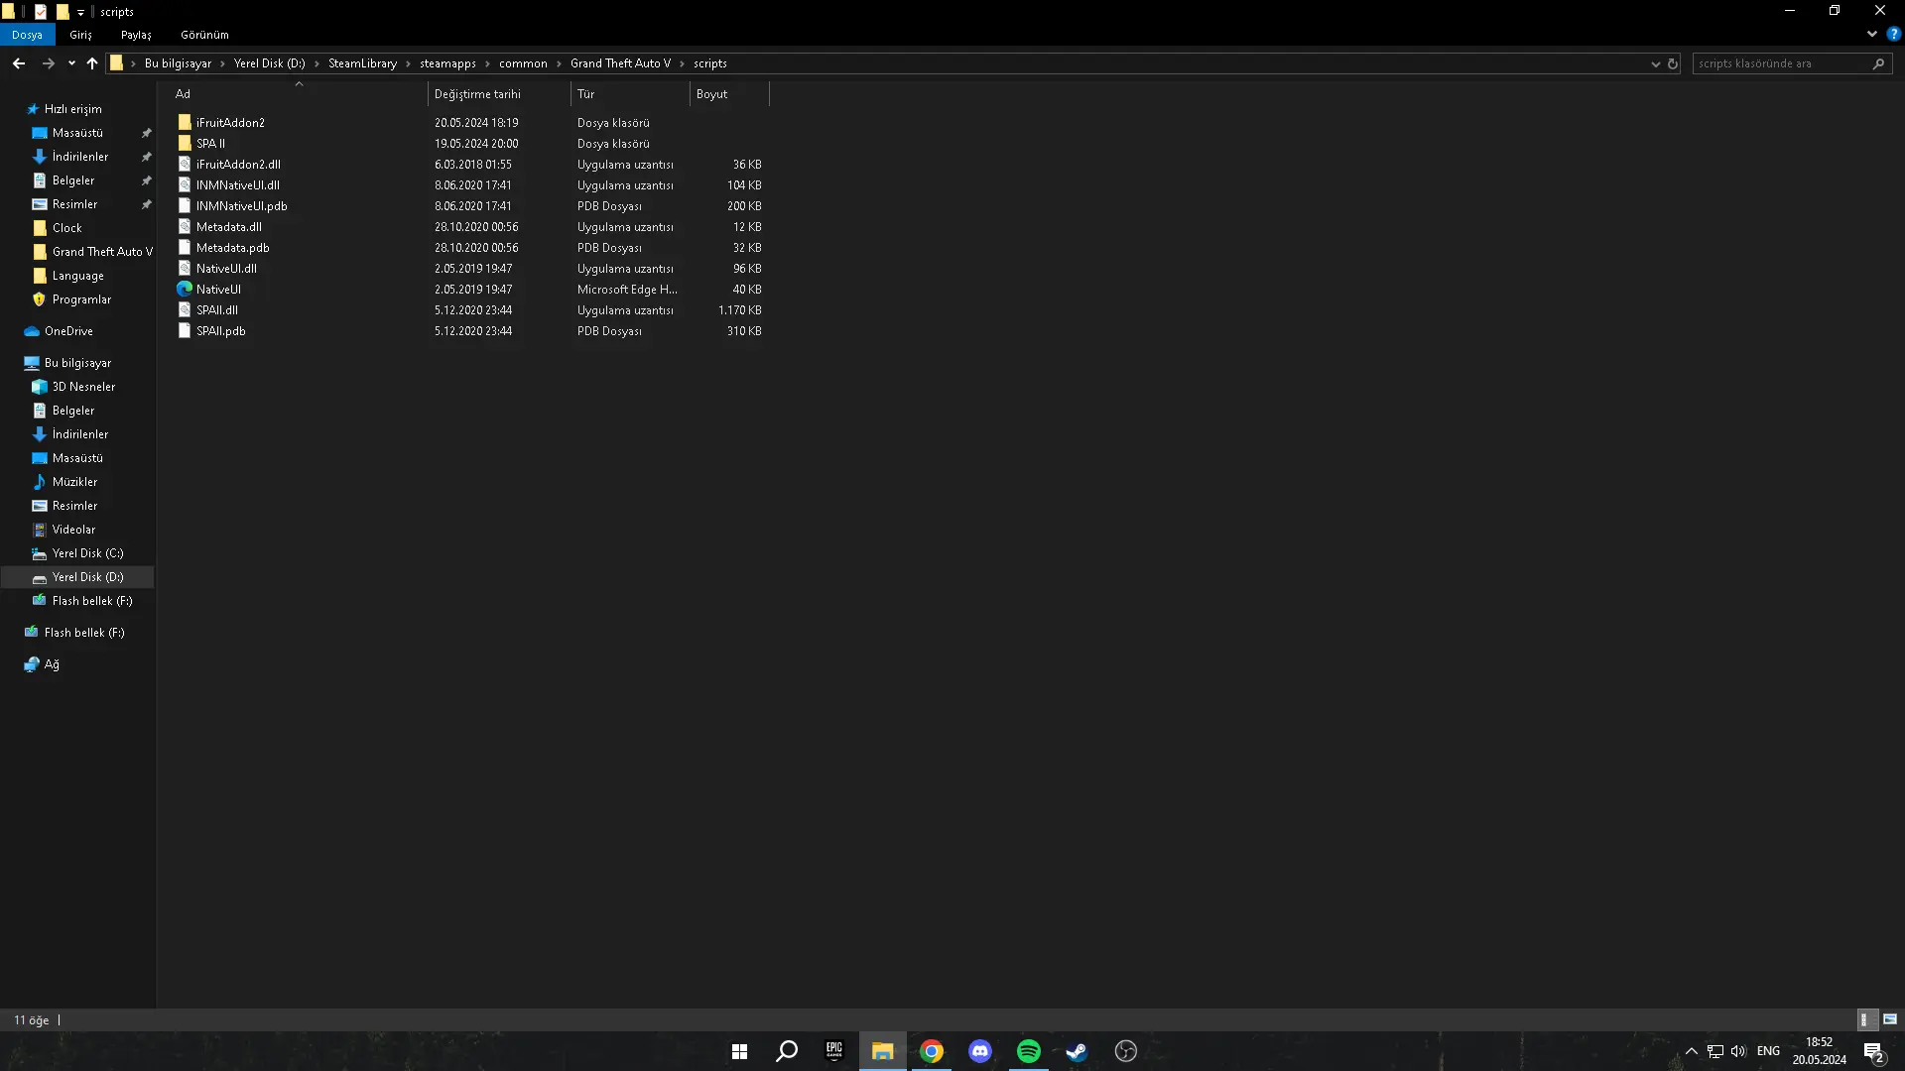Select the iFruitAddon2.dll file icon

click(185, 165)
